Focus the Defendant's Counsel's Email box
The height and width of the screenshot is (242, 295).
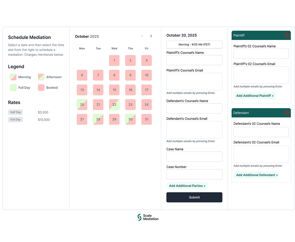[x=194, y=130]
